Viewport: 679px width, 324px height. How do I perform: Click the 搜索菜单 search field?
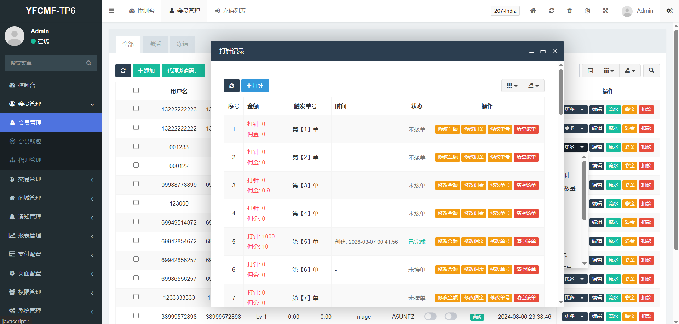click(x=46, y=63)
